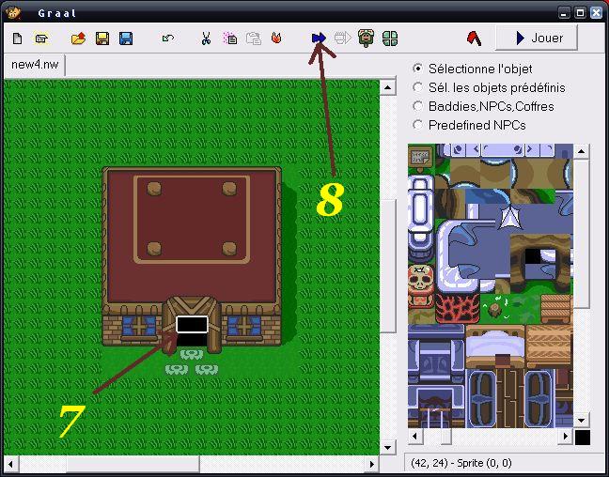
Task: Click the level editor's vertical scroll up arrow
Action: 387,87
